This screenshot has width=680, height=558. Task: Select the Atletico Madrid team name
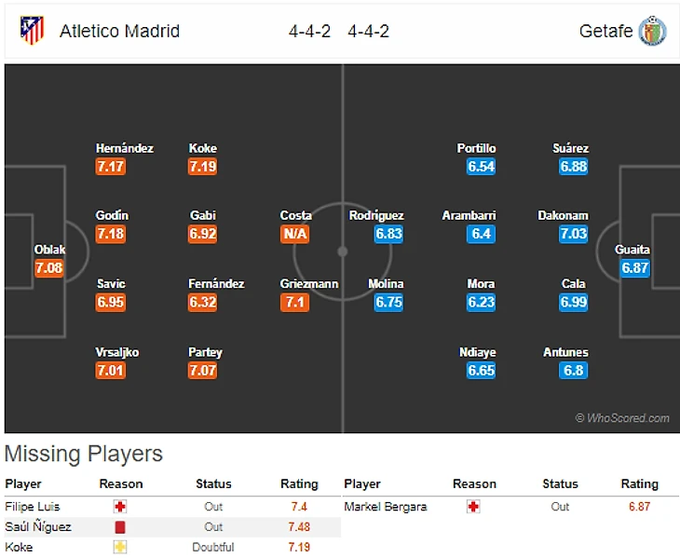pos(119,31)
